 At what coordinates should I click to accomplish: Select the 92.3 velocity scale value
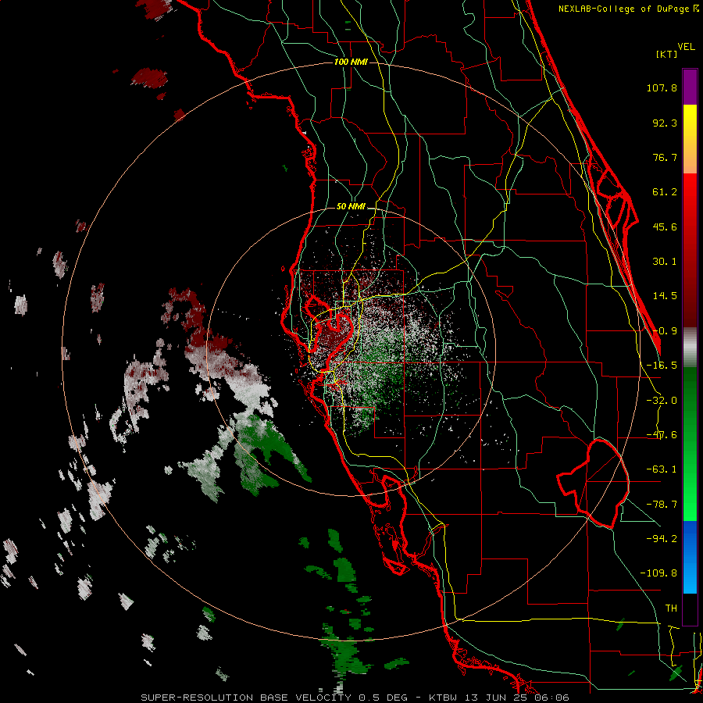click(665, 123)
